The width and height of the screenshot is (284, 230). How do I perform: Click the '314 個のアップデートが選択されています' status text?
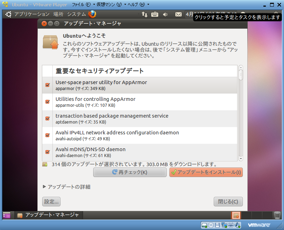134,164
